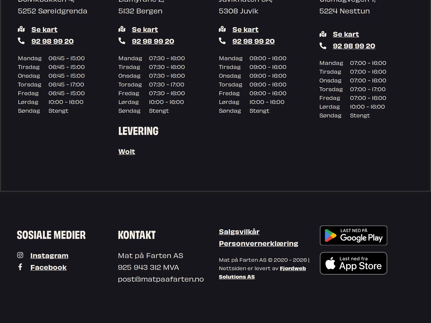Open the Google Play download badge
Screen dimensions: 431x323
[353, 236]
